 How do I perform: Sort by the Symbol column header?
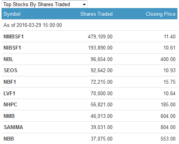coord(12,14)
